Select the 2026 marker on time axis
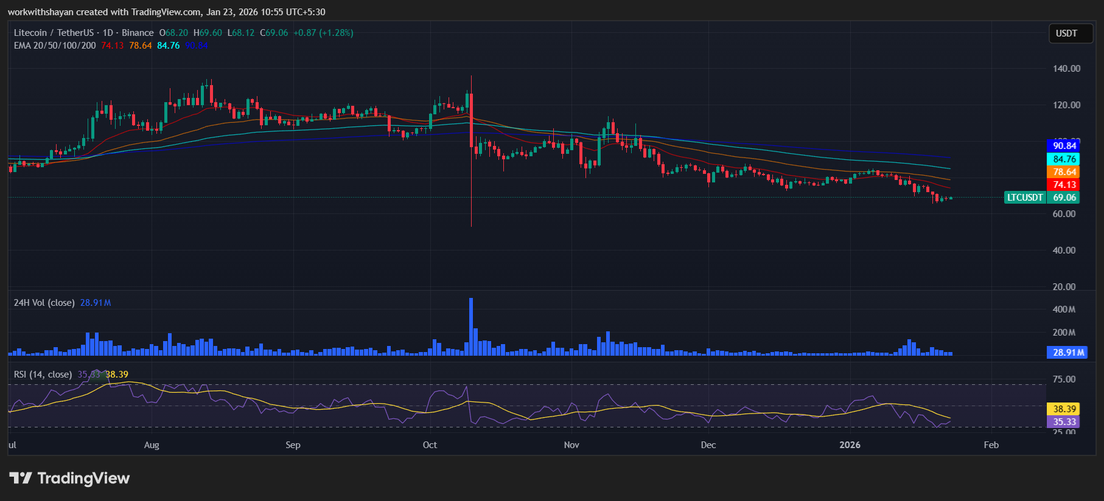1104x501 pixels. [x=850, y=445]
